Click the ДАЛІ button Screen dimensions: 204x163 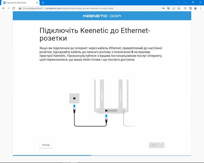click(157, 145)
